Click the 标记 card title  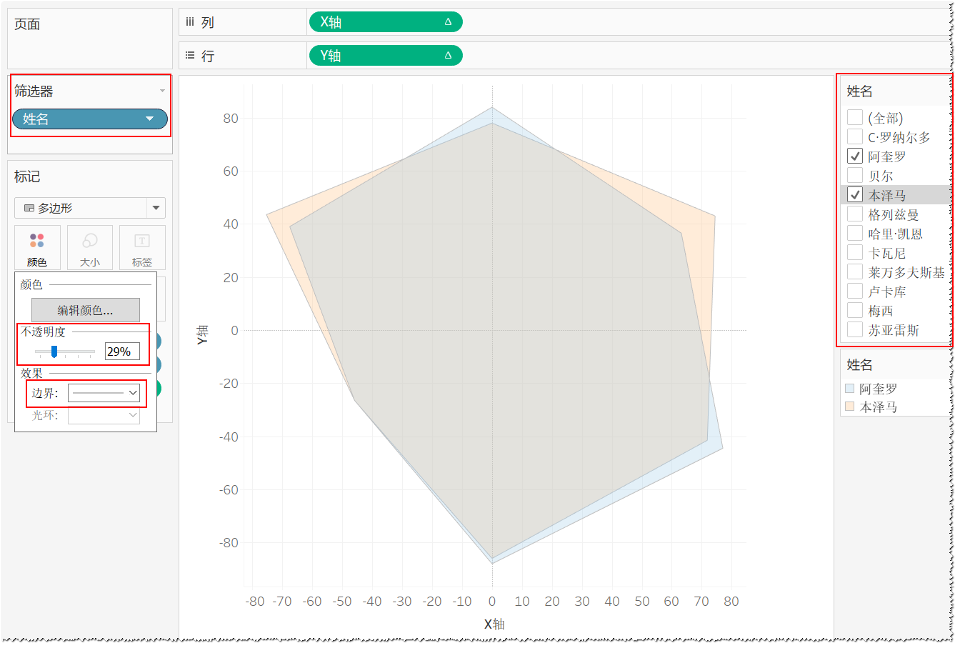pyautogui.click(x=27, y=176)
